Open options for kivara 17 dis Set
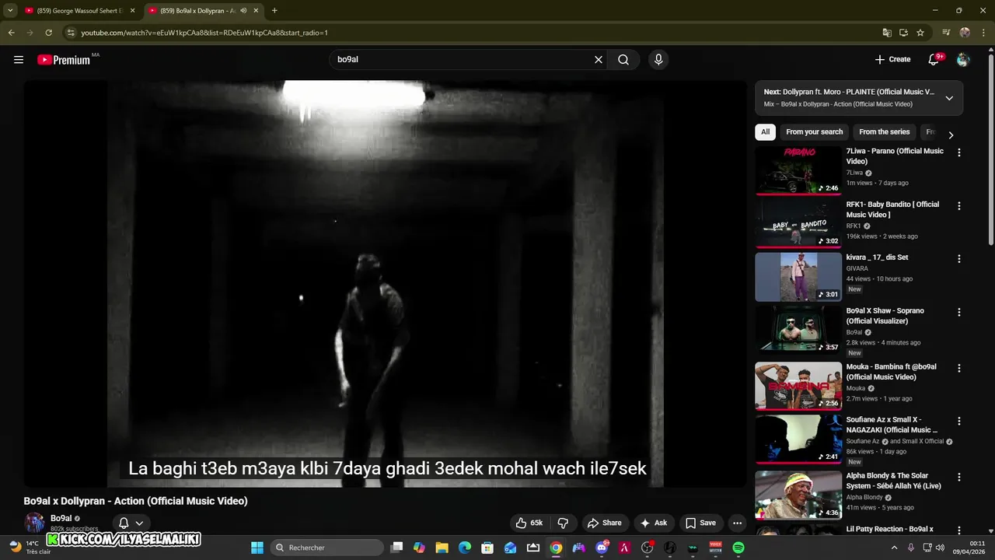995x560 pixels. point(958,259)
